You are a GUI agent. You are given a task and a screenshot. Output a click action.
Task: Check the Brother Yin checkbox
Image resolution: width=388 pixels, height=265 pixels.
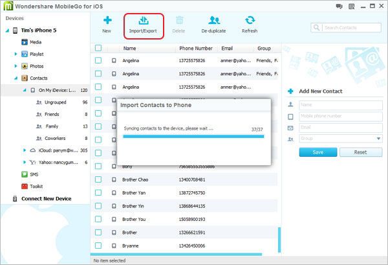pyautogui.click(x=98, y=206)
